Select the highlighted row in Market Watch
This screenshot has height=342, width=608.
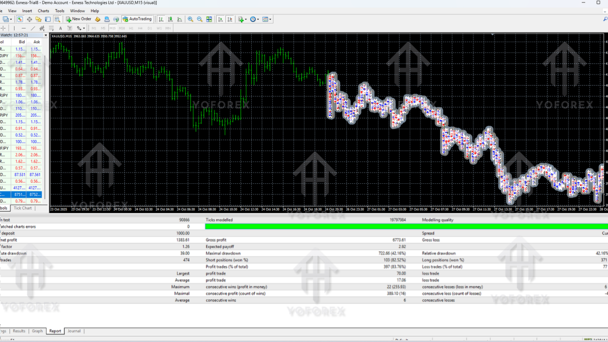click(x=21, y=194)
